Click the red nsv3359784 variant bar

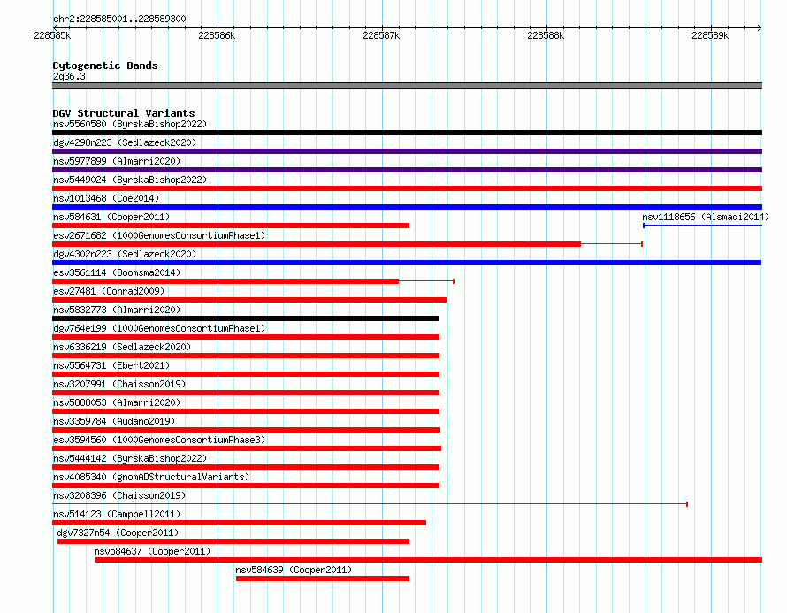tap(247, 430)
